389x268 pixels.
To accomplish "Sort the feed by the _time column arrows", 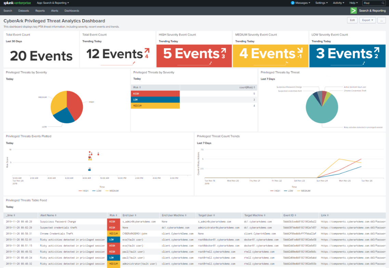I will point(15,215).
